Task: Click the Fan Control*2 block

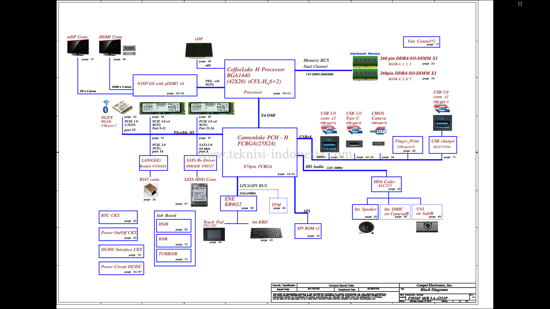Action: pos(422,42)
